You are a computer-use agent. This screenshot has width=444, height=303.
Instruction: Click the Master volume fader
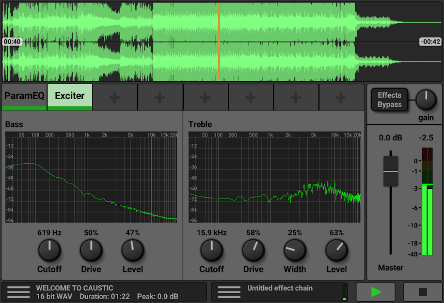pyautogui.click(x=390, y=171)
